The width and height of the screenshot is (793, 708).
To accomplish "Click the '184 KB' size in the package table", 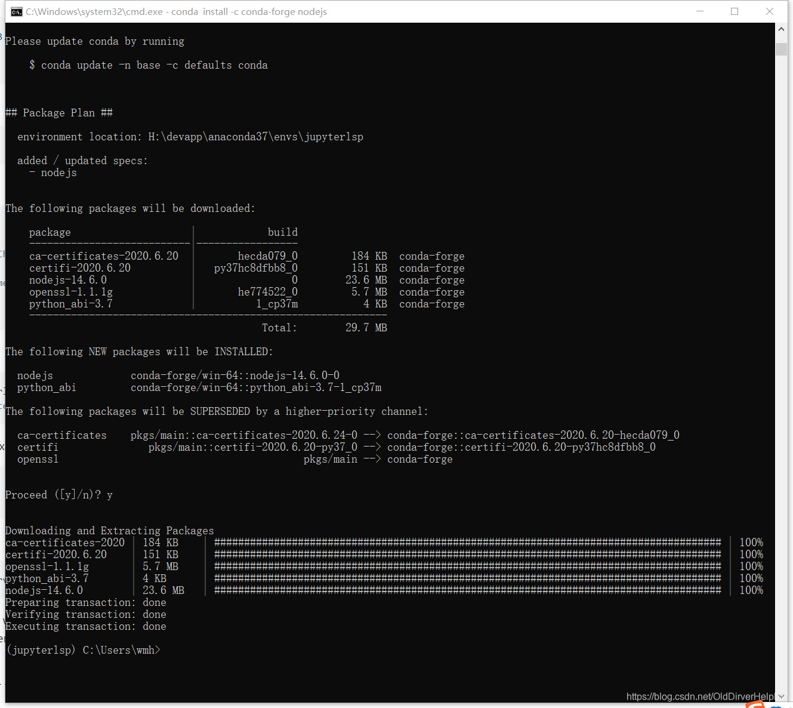I will click(369, 256).
